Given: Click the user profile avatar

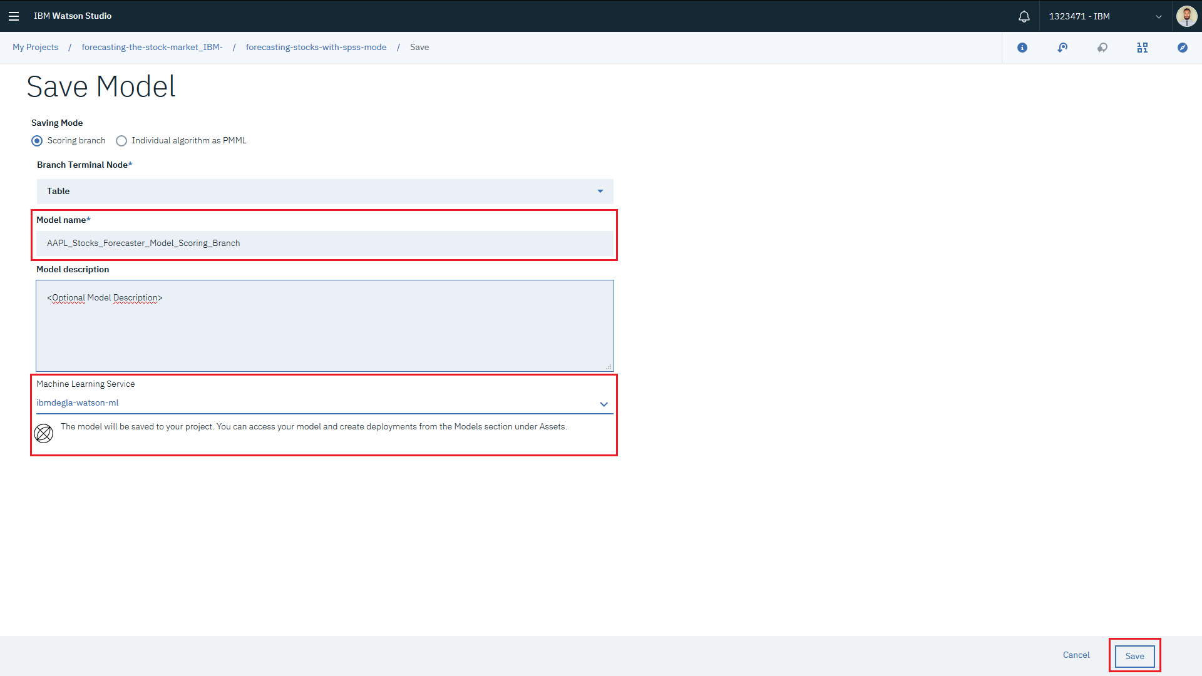Looking at the screenshot, I should (1186, 16).
